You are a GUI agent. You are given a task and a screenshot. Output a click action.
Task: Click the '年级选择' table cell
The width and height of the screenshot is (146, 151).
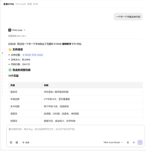click(25, 99)
